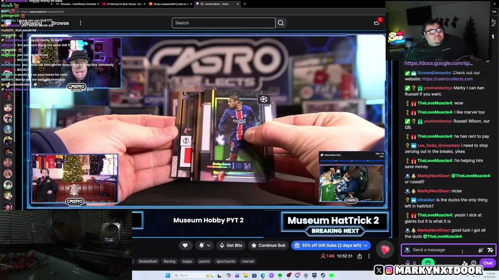Click the heart follow button

pyautogui.click(x=185, y=245)
